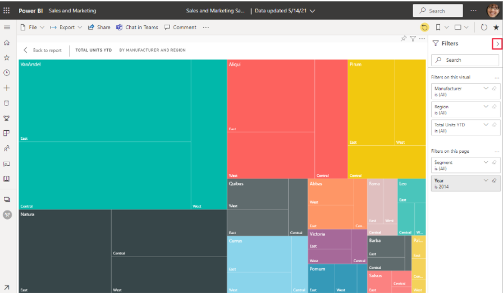
Task: Open the File menu dropdown
Action: pos(32,28)
